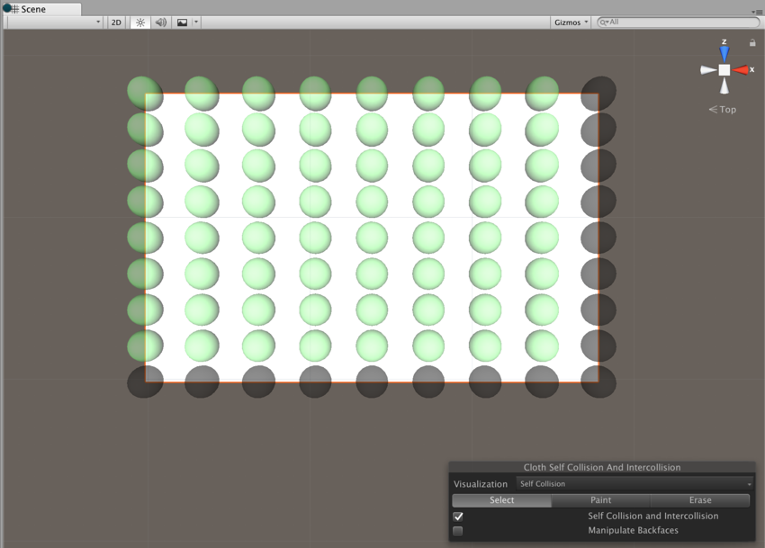The height and width of the screenshot is (548, 765).
Task: Click the top-left green cloth particle
Action: [x=145, y=93]
